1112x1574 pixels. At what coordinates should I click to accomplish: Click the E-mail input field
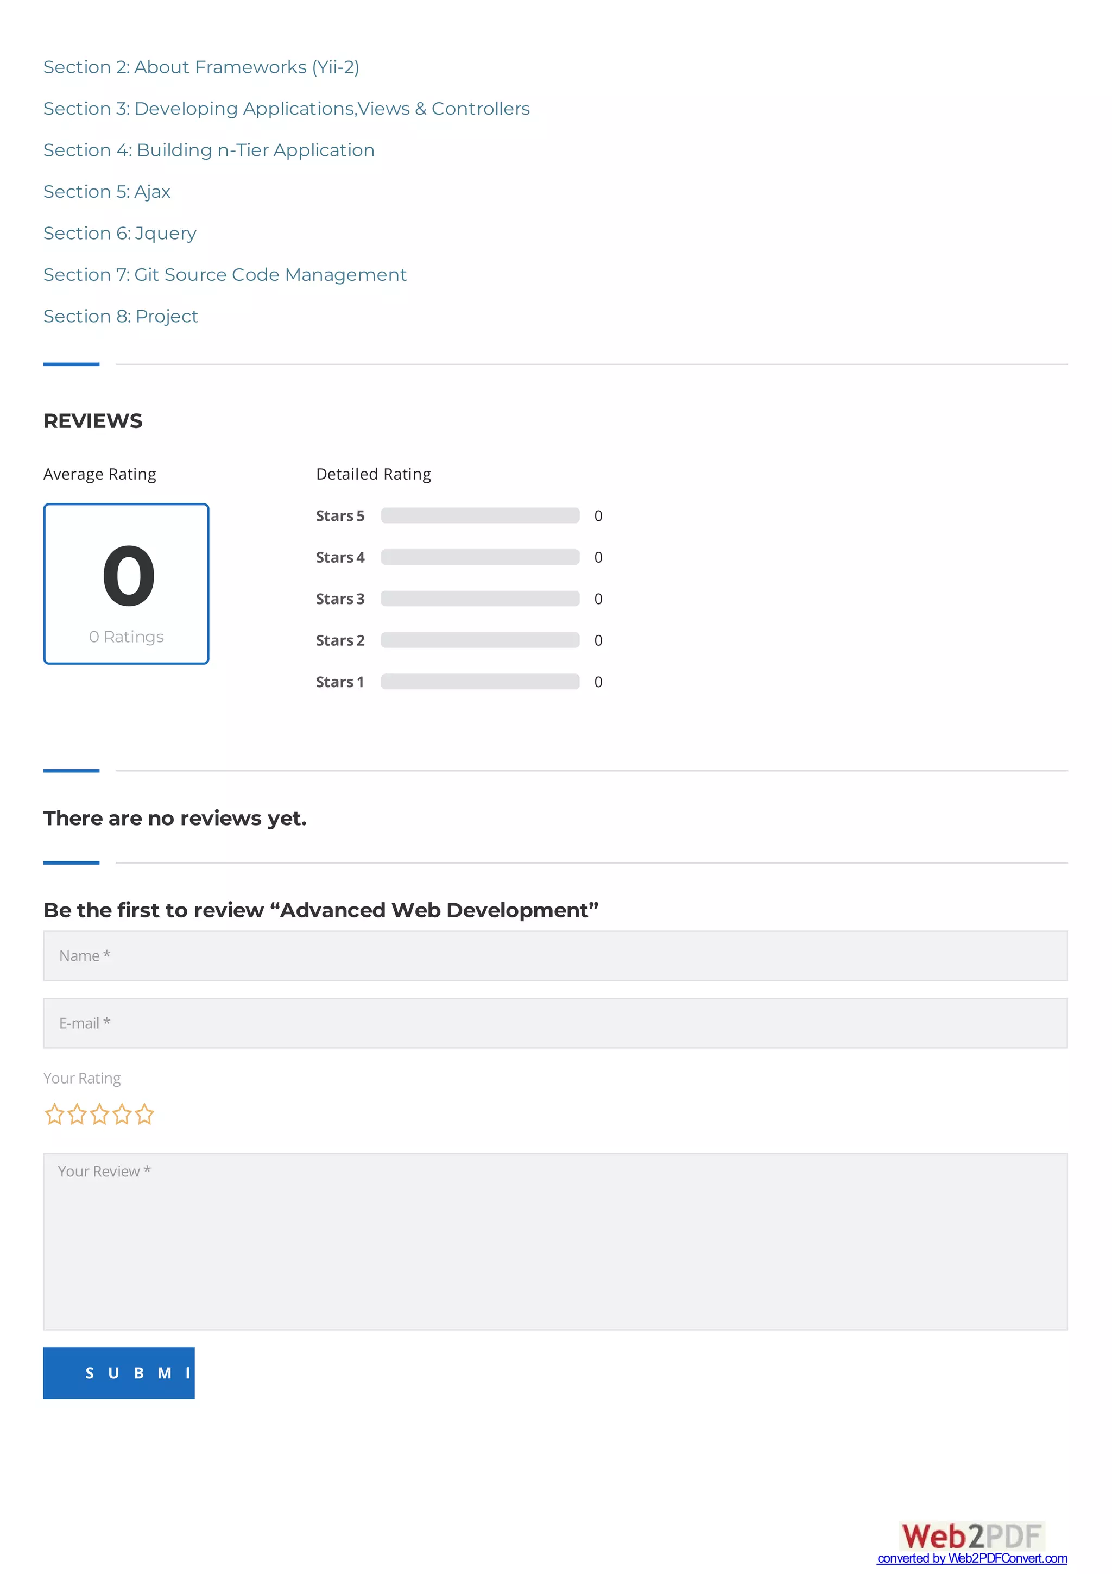[555, 1023]
